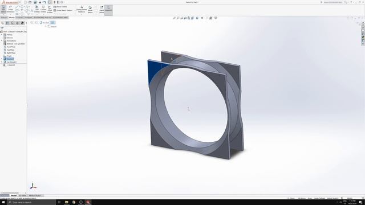Click Repair Sketch

(x=90, y=9)
